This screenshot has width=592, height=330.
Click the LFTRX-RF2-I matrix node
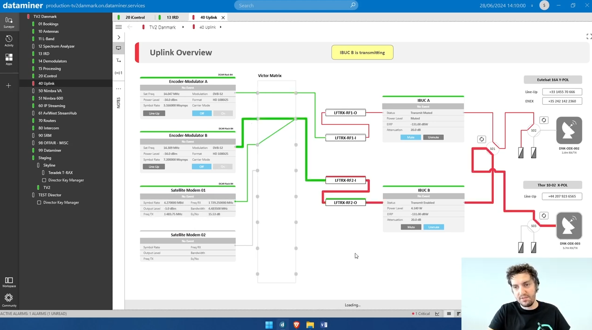346,180
